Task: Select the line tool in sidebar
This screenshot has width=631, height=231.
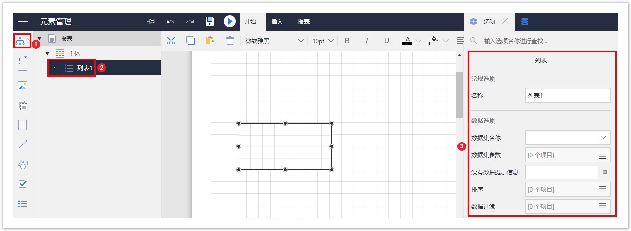Action: [x=22, y=144]
